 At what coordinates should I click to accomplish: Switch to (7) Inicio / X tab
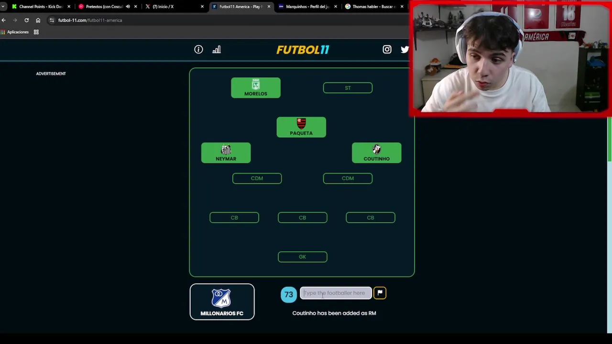174,7
